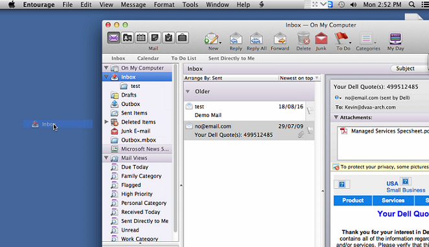Open the To Do flag dropdown arrow
Screen dimensions: 429x247
pyautogui.click(x=350, y=43)
